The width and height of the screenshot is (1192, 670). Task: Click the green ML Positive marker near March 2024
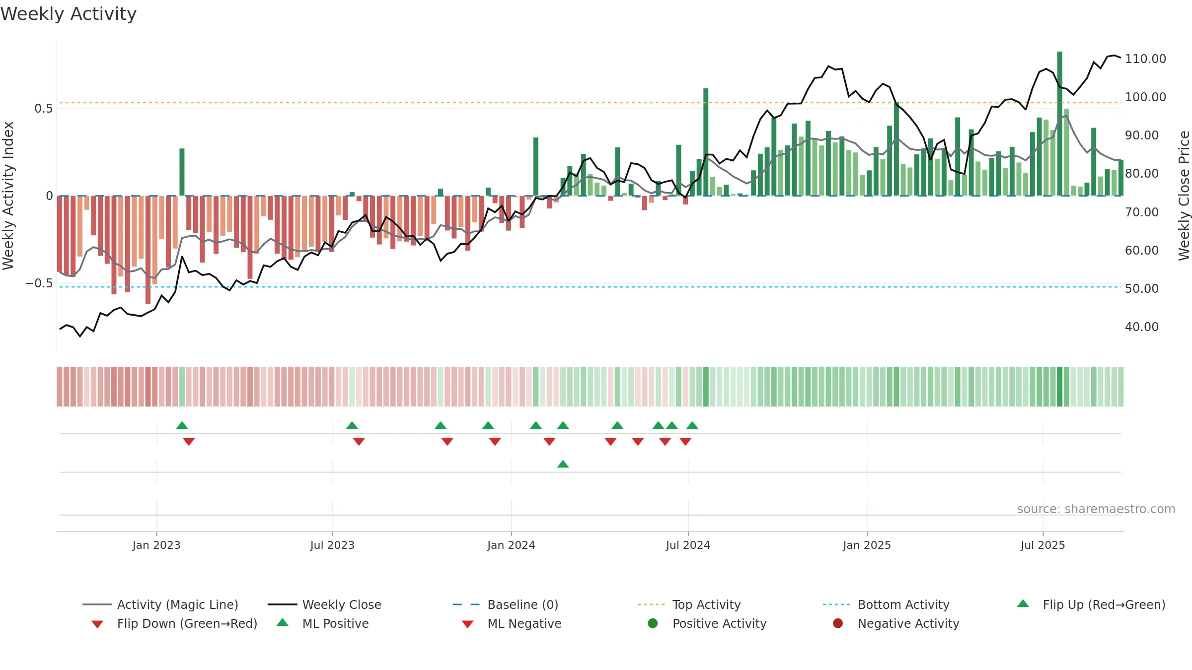coord(563,464)
